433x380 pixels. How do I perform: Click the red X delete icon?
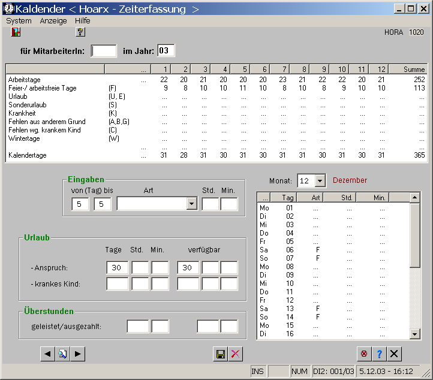coord(236,354)
